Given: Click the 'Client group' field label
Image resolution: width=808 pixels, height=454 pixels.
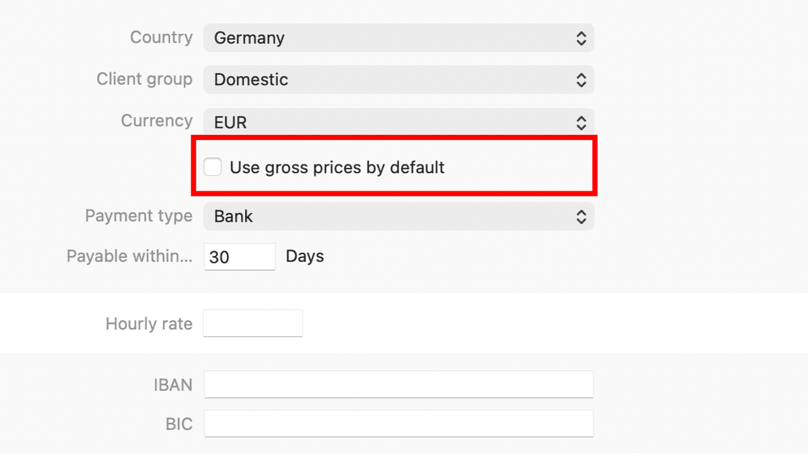Looking at the screenshot, I should point(144,79).
